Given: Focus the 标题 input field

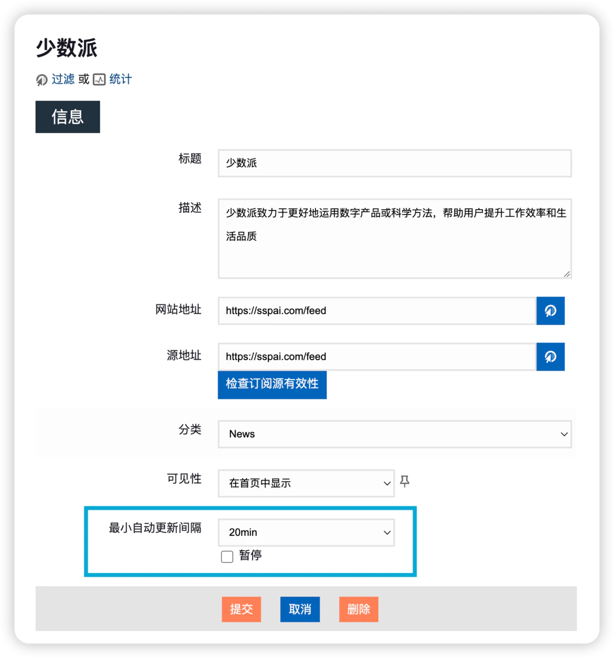Looking at the screenshot, I should [x=394, y=163].
